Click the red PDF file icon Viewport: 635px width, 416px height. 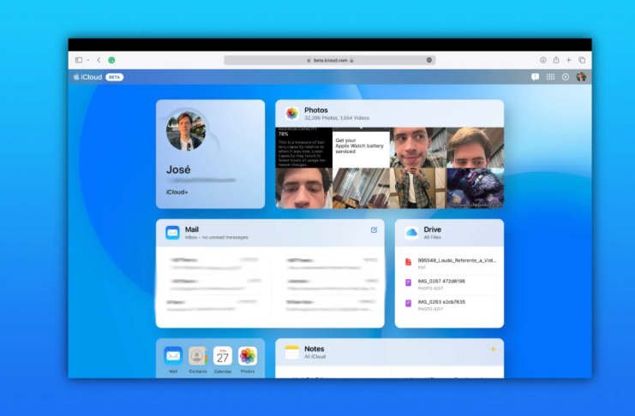coord(408,262)
